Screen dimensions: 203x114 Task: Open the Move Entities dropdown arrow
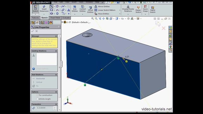click(120, 14)
